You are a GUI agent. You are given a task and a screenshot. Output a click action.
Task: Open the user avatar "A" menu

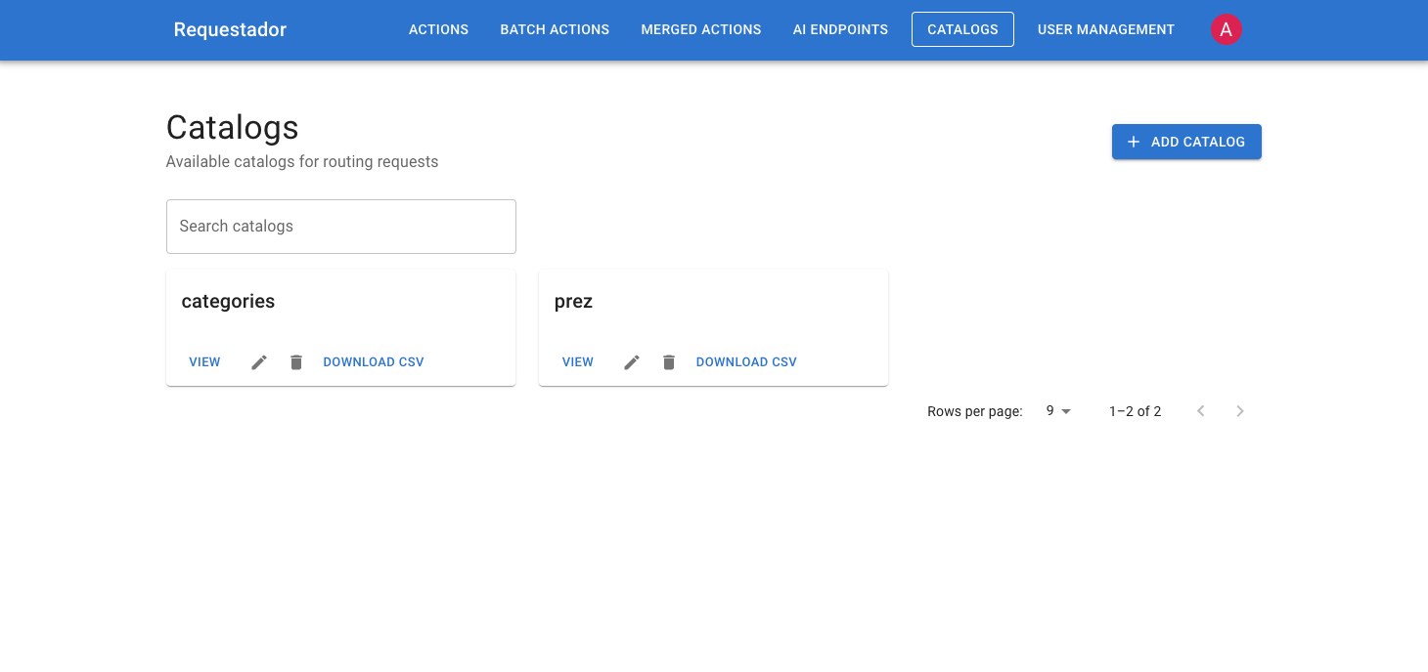coord(1226,29)
